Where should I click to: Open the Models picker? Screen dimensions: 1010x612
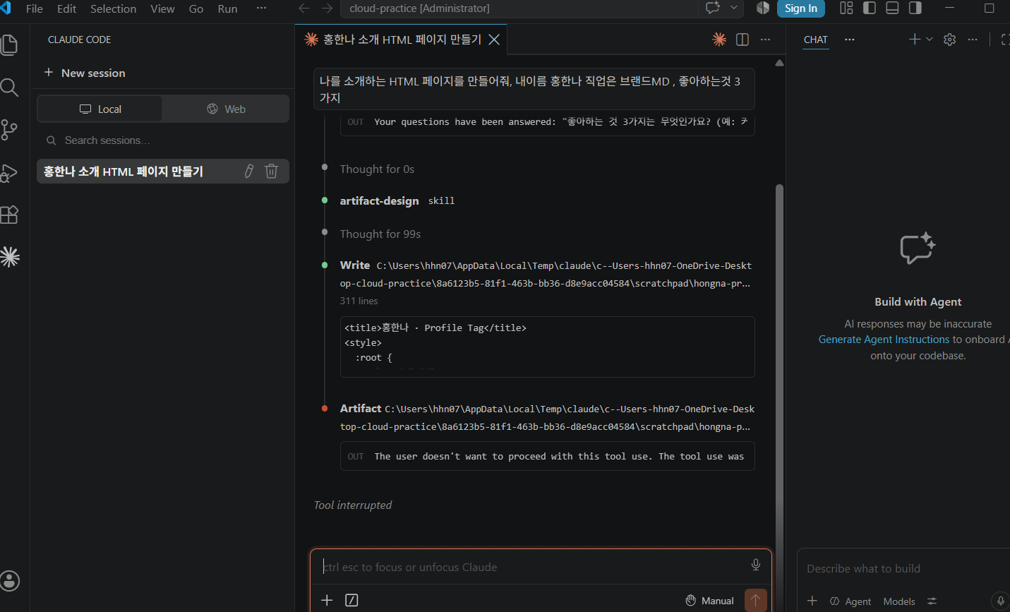(x=899, y=601)
